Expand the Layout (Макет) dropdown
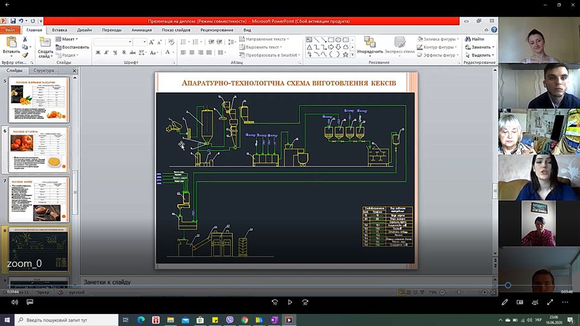Screen dimensions: 580x326 (x=68, y=39)
